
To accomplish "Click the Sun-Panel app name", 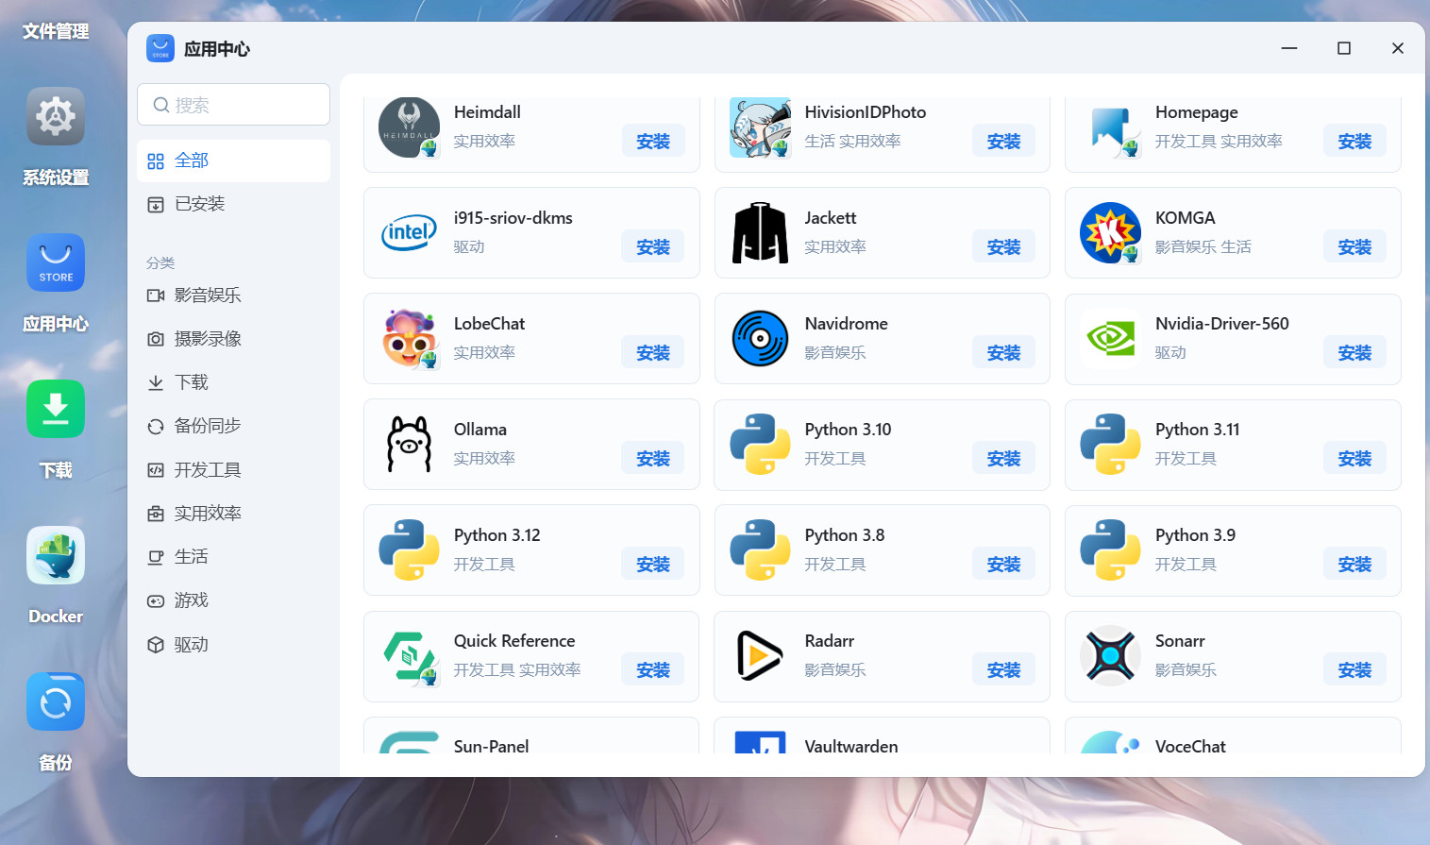I will (x=491, y=746).
